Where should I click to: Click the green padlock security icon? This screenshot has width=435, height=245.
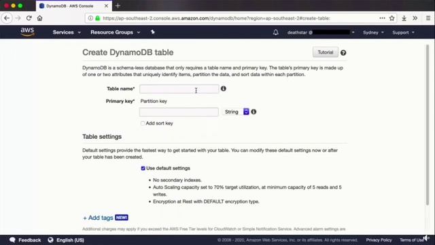click(x=98, y=18)
